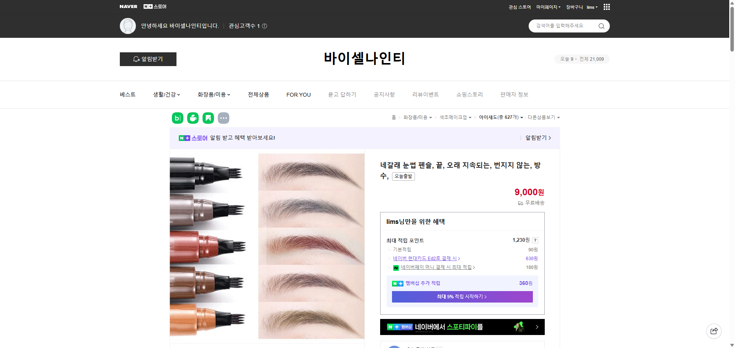
Task: Open the 다른상품보기 dropdown
Action: [x=544, y=117]
